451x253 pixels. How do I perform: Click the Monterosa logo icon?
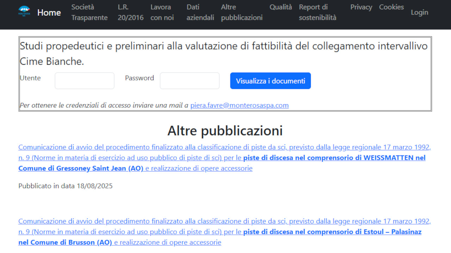(24, 10)
